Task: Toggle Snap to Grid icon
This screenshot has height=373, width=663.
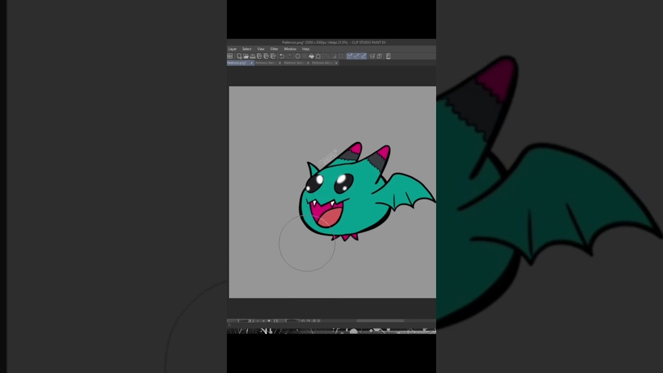Action: coord(363,56)
